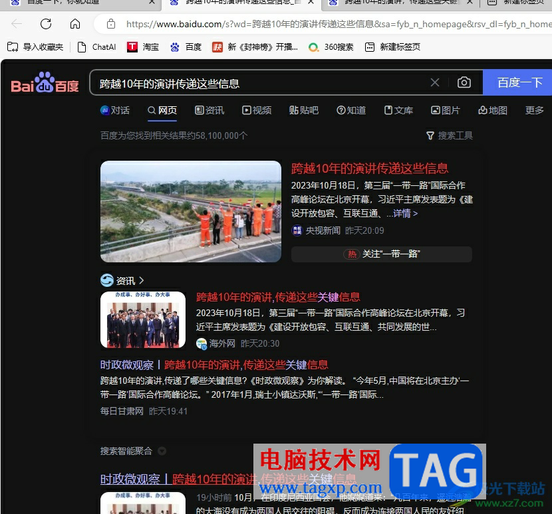552x514 pixels.
Task: Open the 淘宝 bookmark
Action: (143, 46)
